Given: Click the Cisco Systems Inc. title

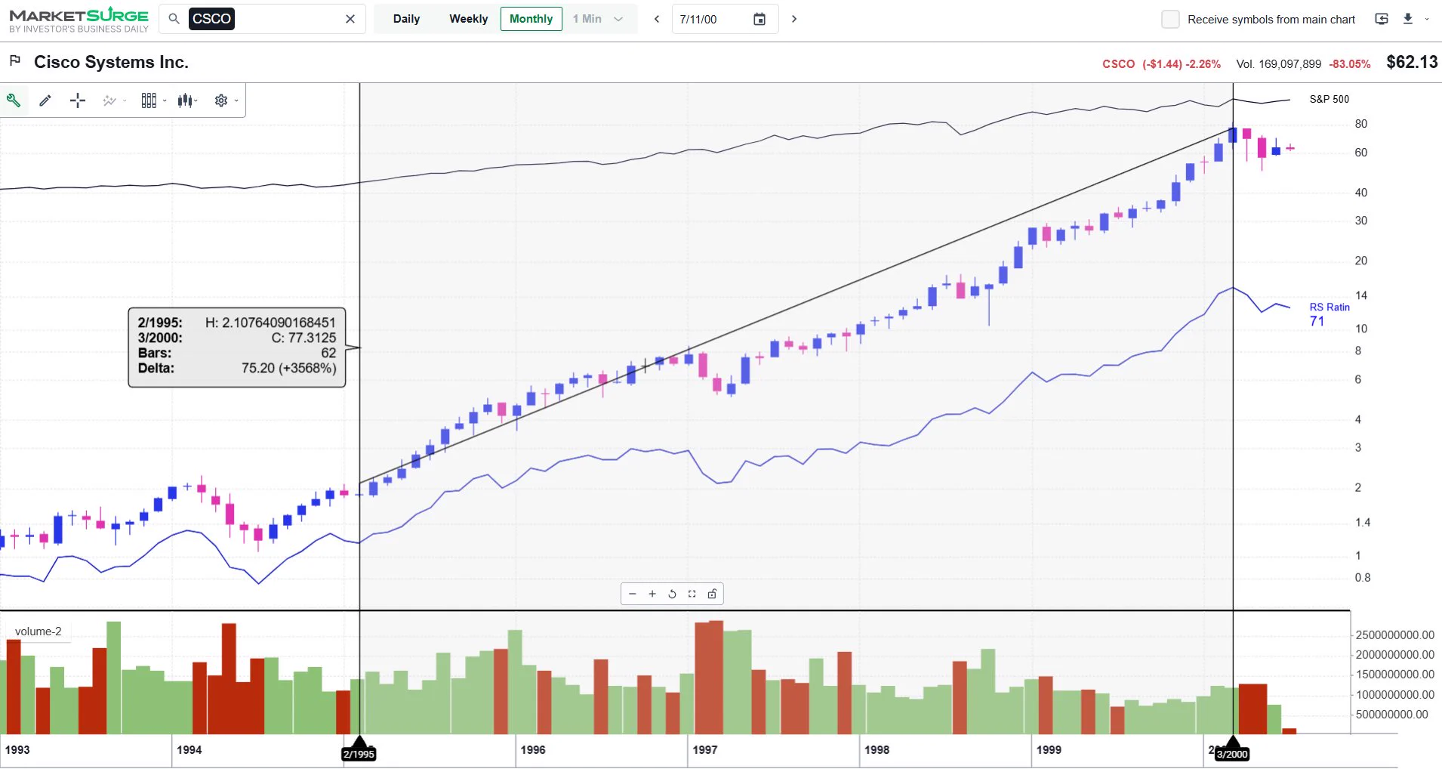Looking at the screenshot, I should pyautogui.click(x=111, y=62).
